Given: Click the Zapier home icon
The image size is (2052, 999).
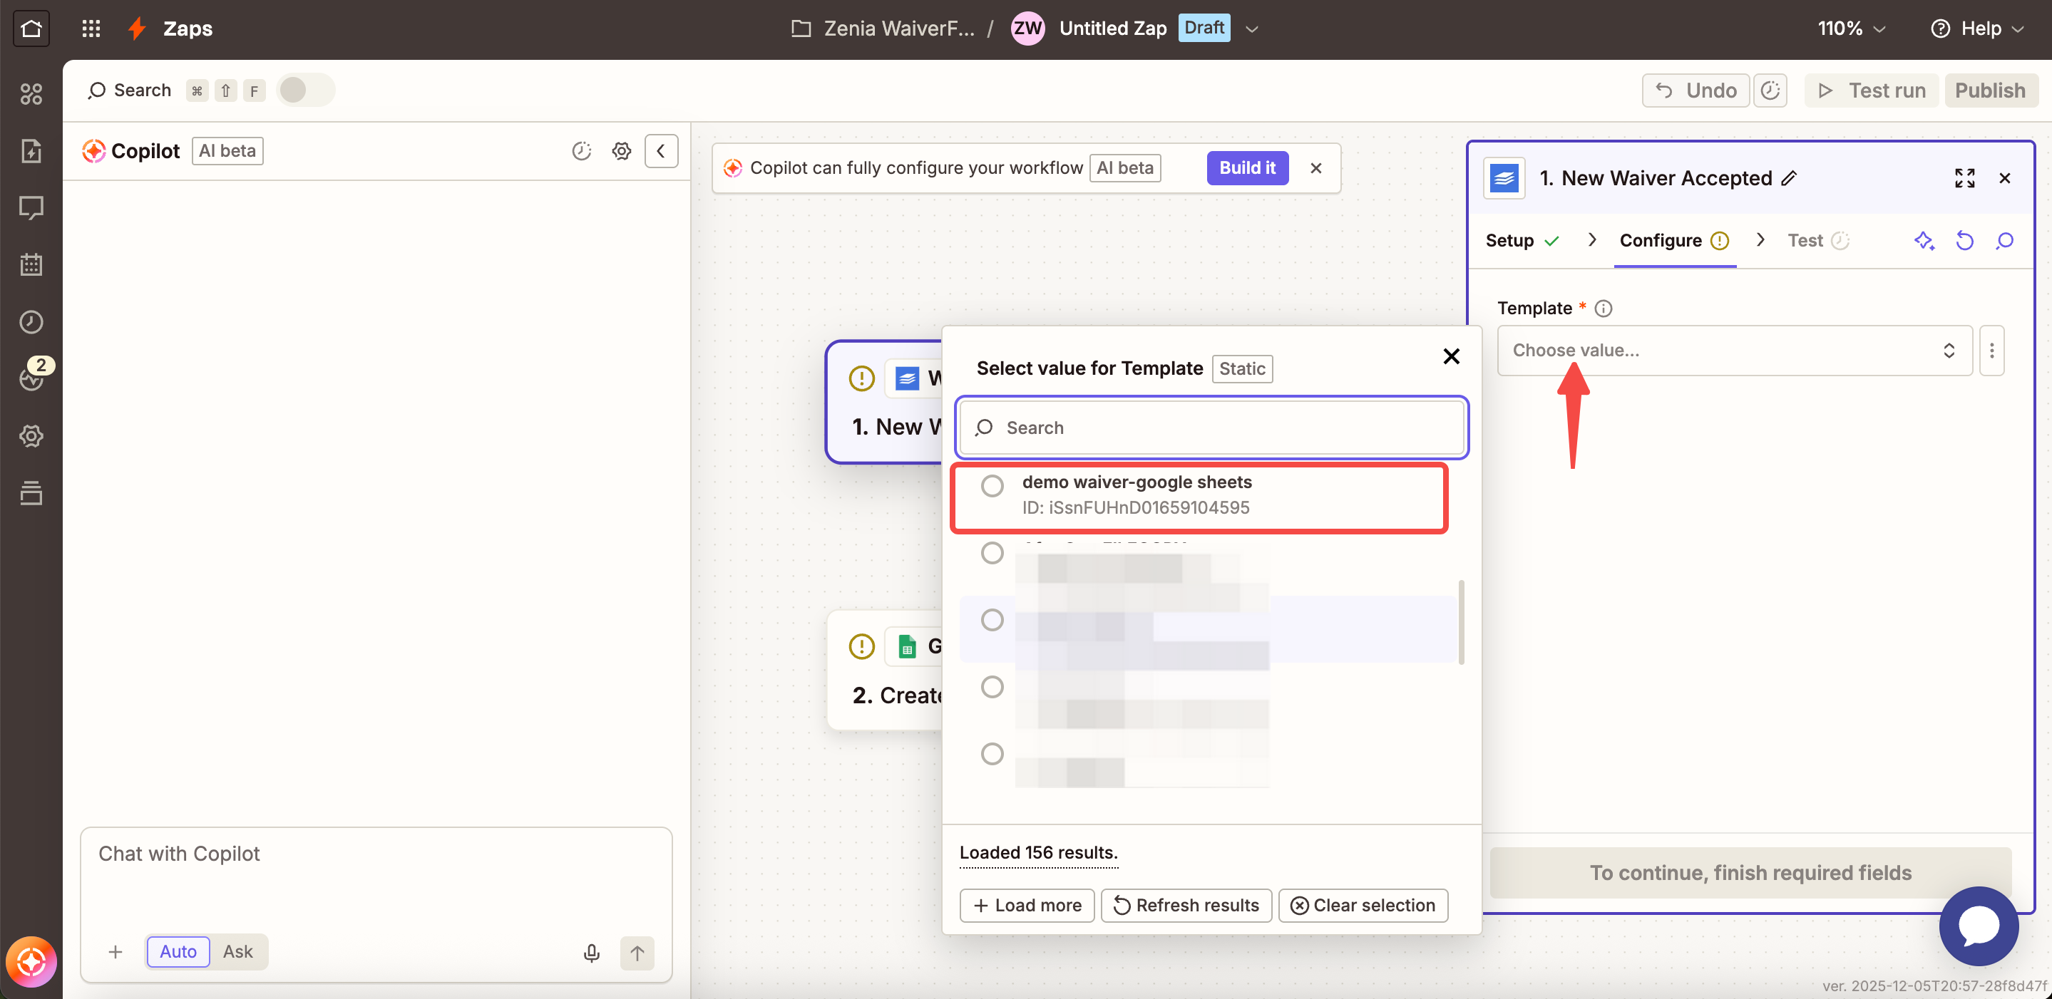Looking at the screenshot, I should point(31,29).
